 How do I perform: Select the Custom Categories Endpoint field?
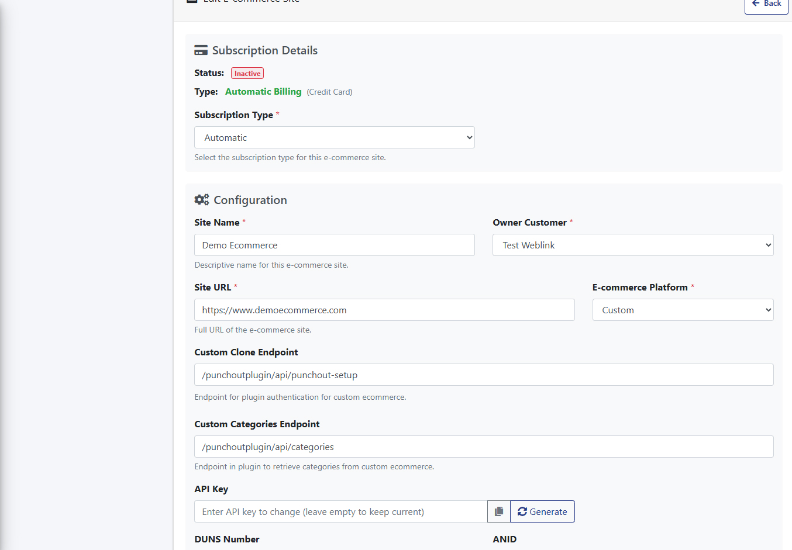483,447
